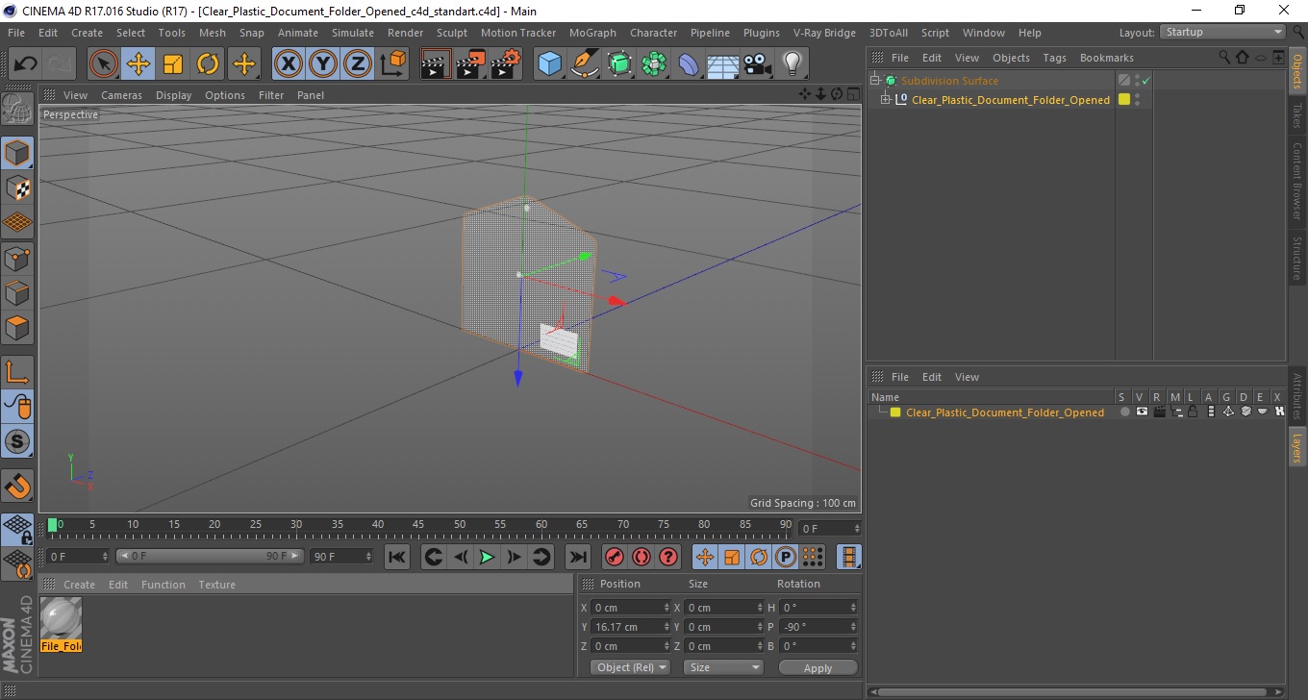Click the P rotation field -90°
This screenshot has height=700, width=1308.
(818, 627)
